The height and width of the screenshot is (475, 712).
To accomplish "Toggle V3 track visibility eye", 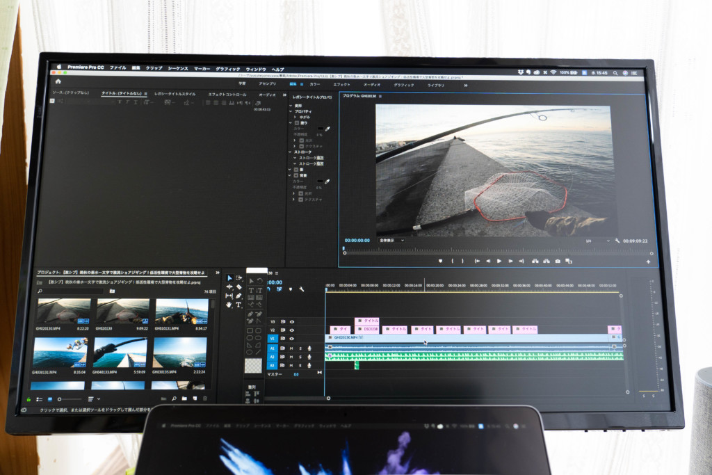I will click(292, 321).
